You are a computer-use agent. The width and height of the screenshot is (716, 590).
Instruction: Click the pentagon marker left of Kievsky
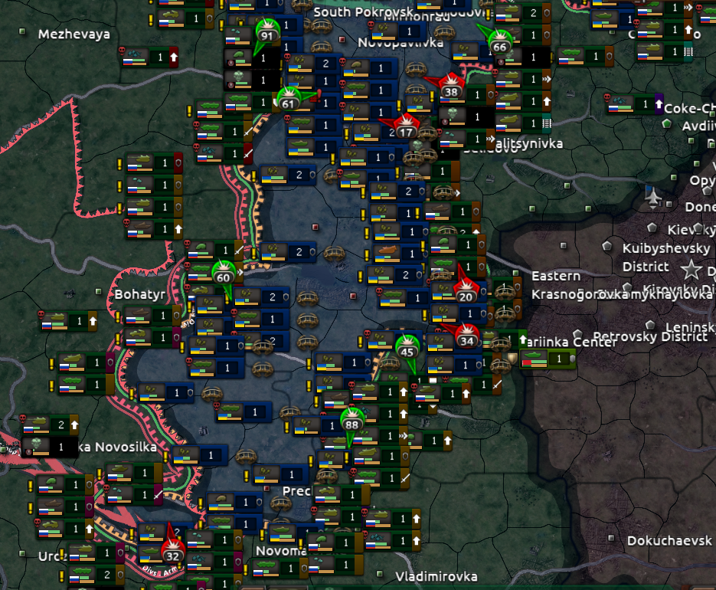[652, 228]
